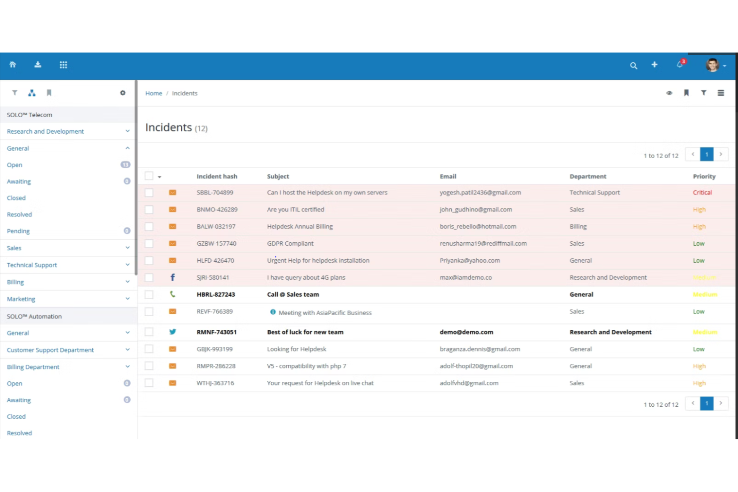
Task: Navigate home via the house icon
Action: coord(13,65)
